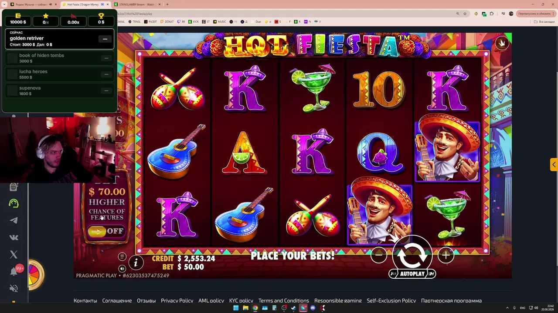Open the Отзывы footer link
This screenshot has height=313, width=558.
tap(146, 300)
